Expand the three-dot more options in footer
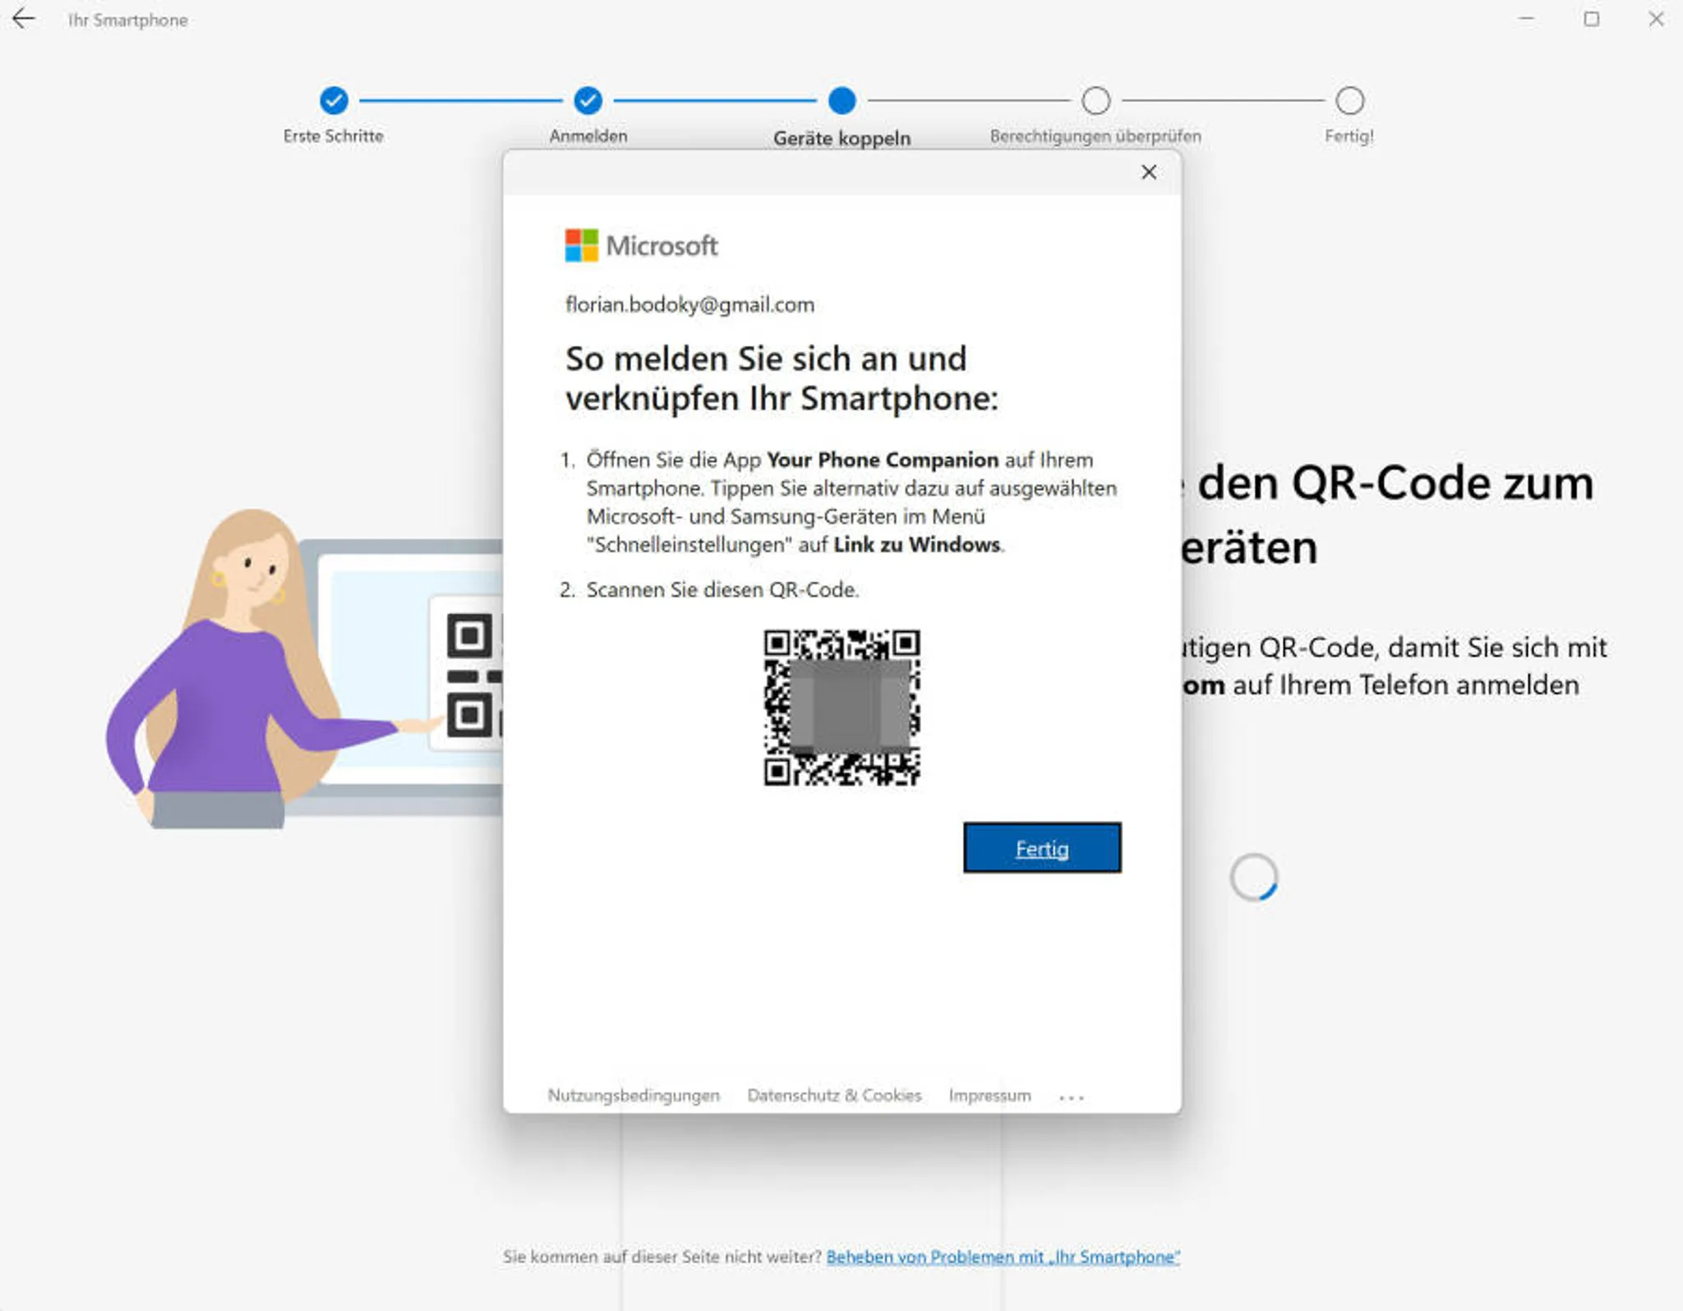Viewport: 1683px width, 1311px height. 1072,1097
